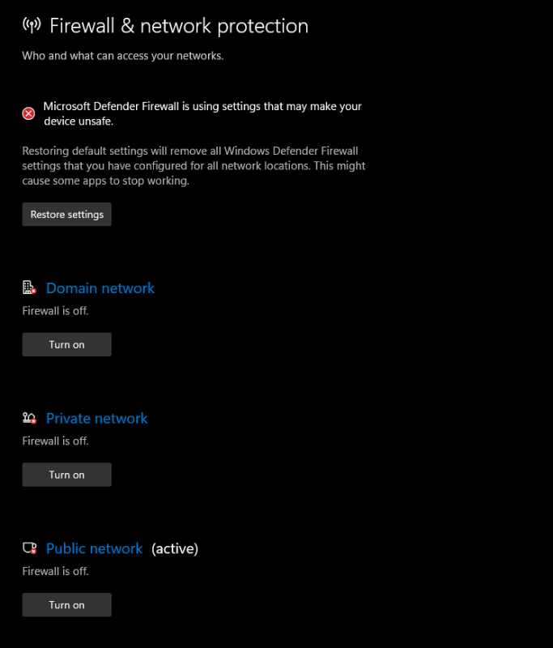This screenshot has width=553, height=648.
Task: Click the restoring default settings description paragraph
Action: click(194, 165)
